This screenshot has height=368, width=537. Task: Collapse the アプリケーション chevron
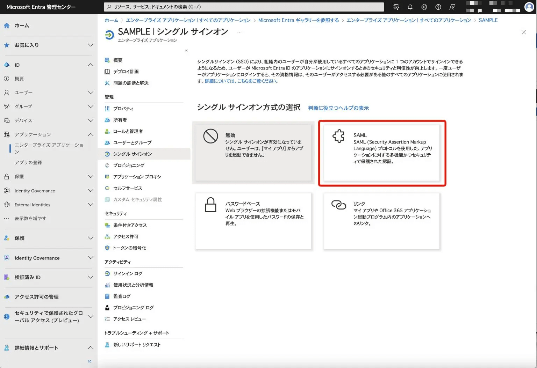tap(91, 134)
